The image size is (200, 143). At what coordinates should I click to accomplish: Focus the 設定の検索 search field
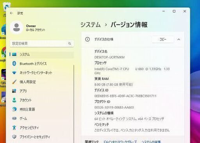point(42,44)
